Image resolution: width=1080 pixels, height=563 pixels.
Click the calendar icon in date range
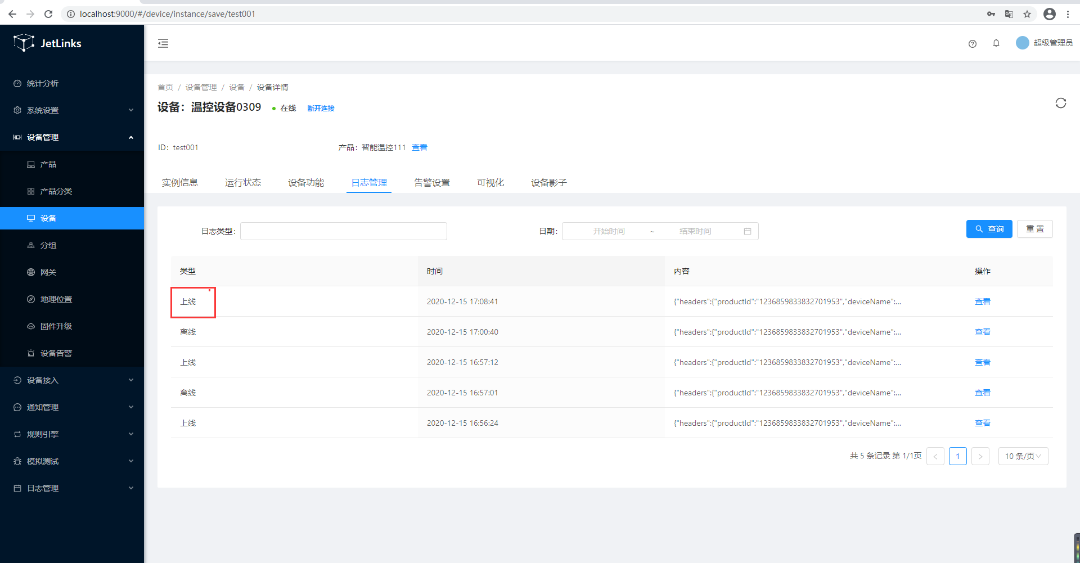pyautogui.click(x=747, y=231)
